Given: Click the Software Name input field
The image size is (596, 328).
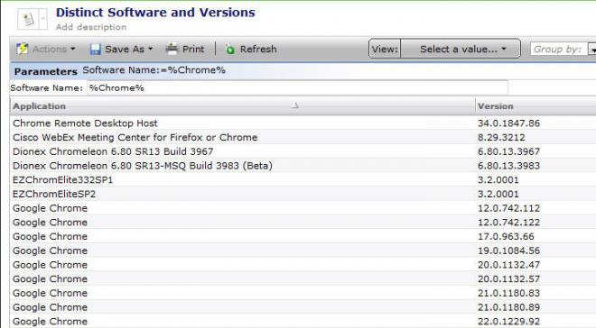Looking at the screenshot, I should click(x=297, y=88).
